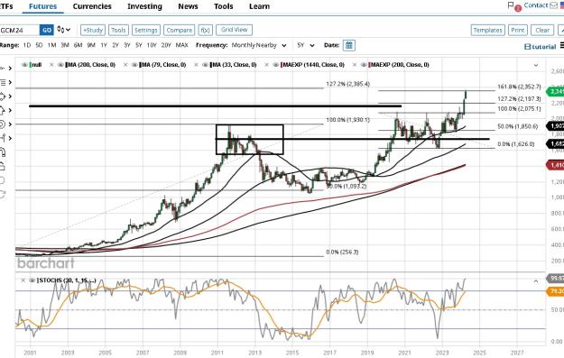564x358 pixels.
Task: Click the blue GO button
Action: 47,30
